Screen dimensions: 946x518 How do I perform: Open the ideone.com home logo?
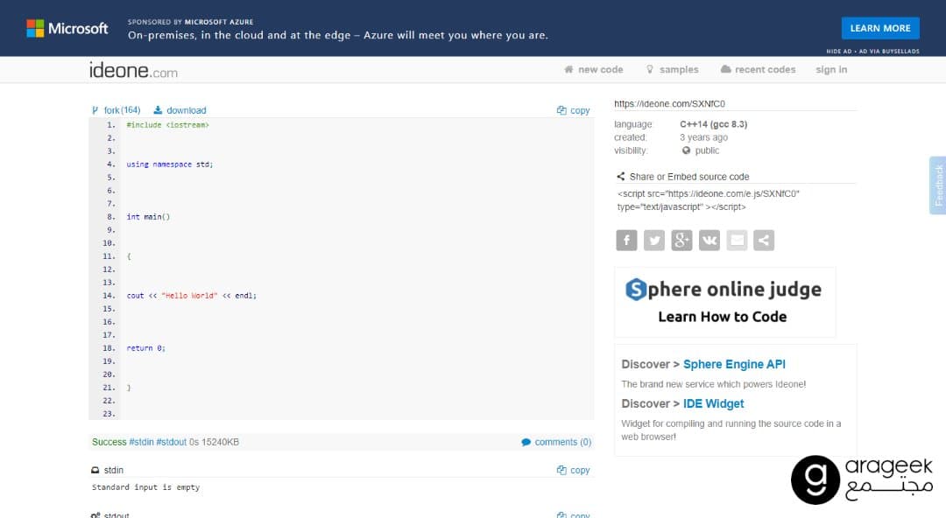pyautogui.click(x=133, y=71)
